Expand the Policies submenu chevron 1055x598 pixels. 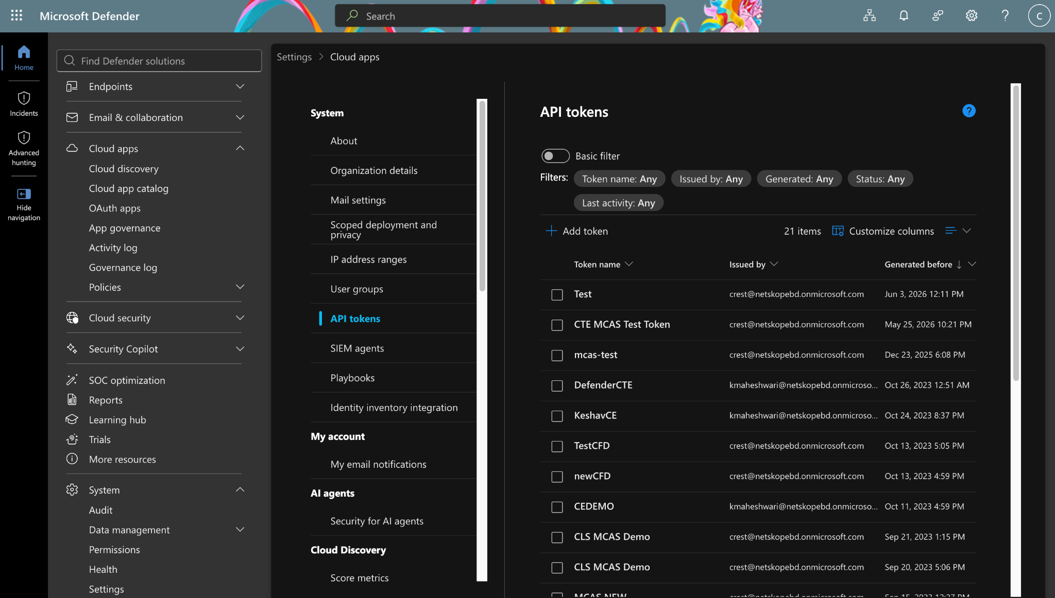[x=240, y=287]
